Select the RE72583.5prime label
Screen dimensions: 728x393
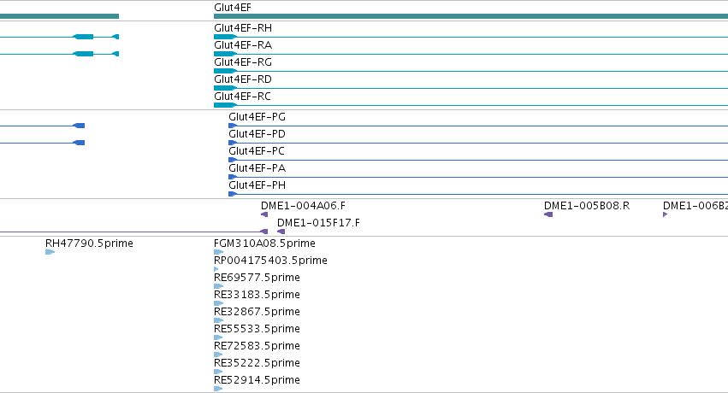click(257, 346)
